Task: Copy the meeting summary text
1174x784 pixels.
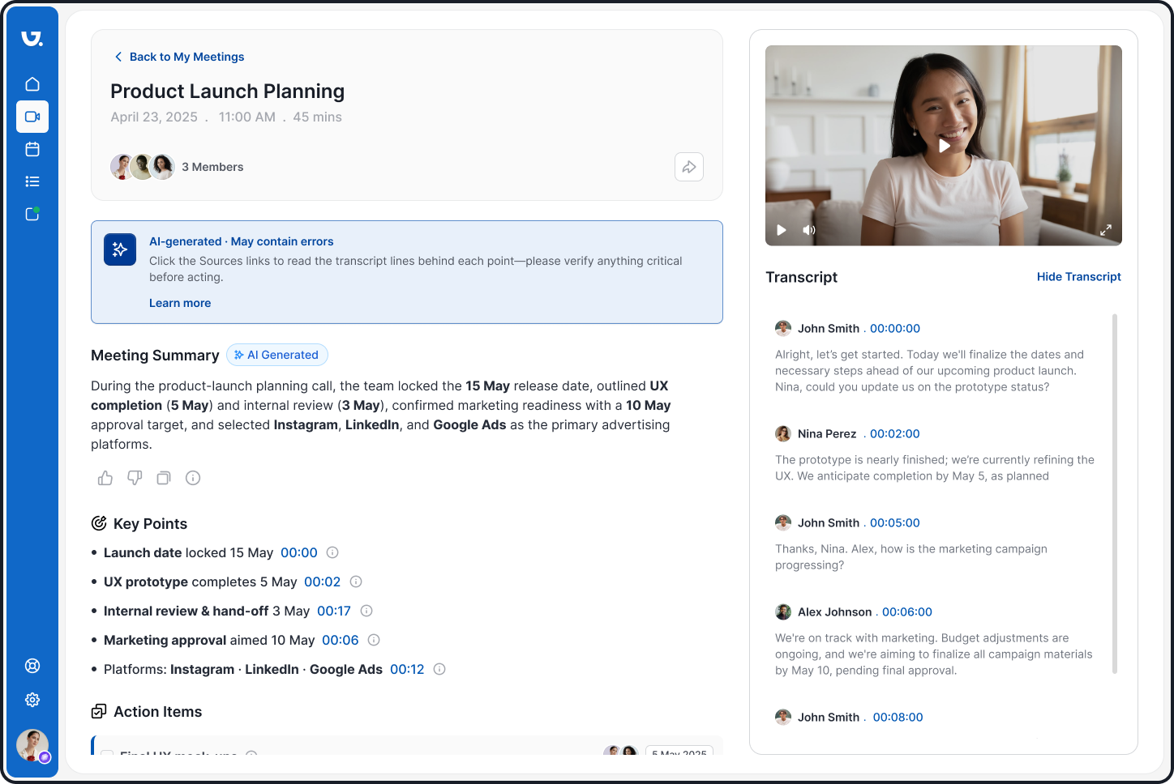Action: point(164,478)
